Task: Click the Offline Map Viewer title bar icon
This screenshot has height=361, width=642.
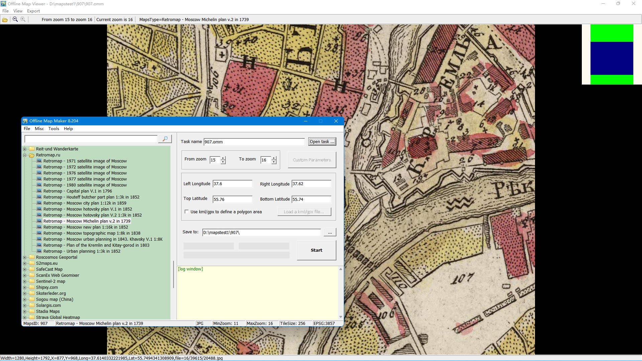Action: tap(3, 4)
